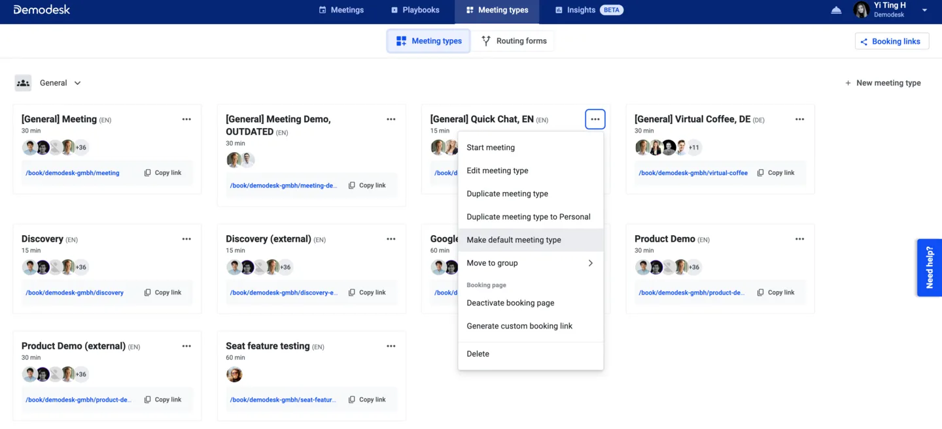942x429 pixels.
Task: Open the /book/demodesk-gmbh/virtual-coffee link
Action: (693, 173)
